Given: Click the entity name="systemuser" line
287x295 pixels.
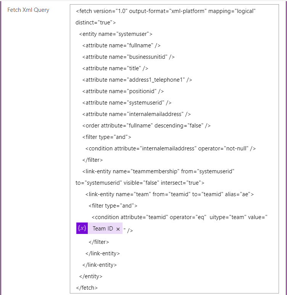Looking at the screenshot, I should point(116,34).
